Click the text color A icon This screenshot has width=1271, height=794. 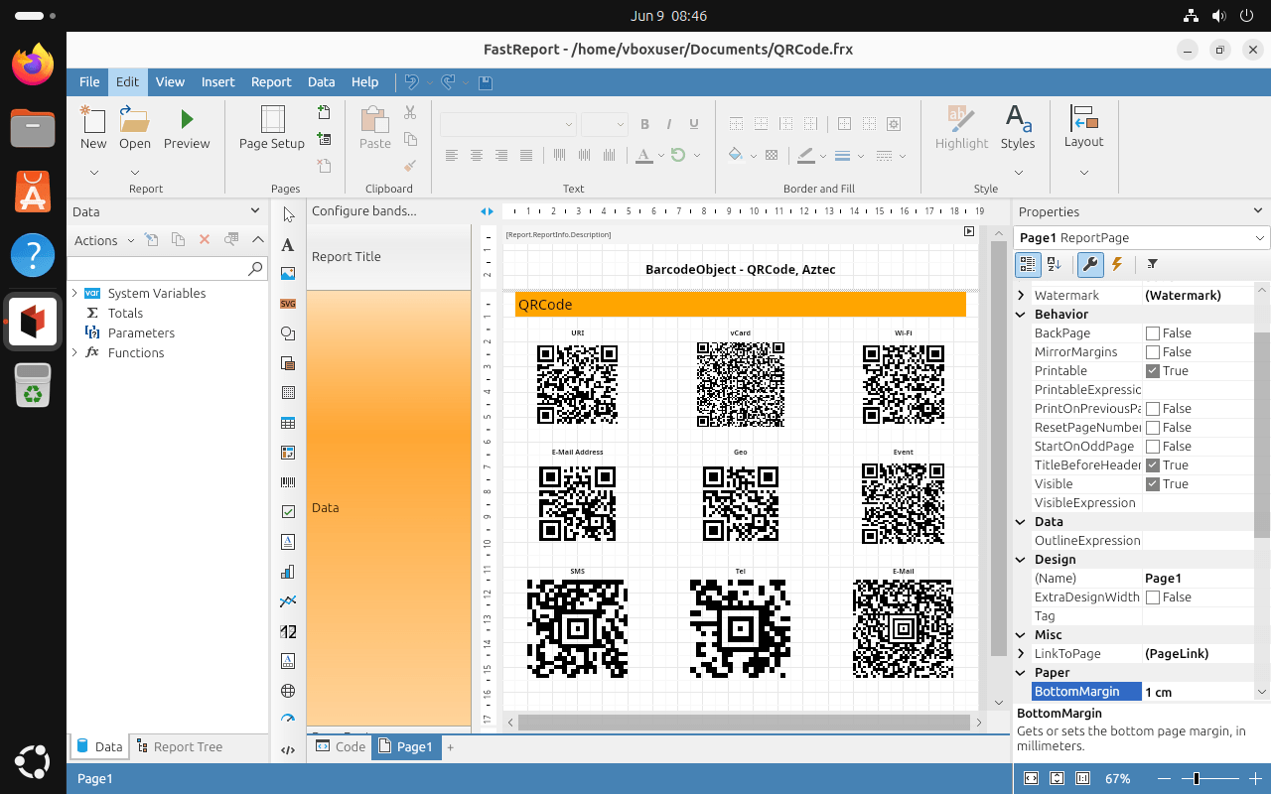pos(643,155)
